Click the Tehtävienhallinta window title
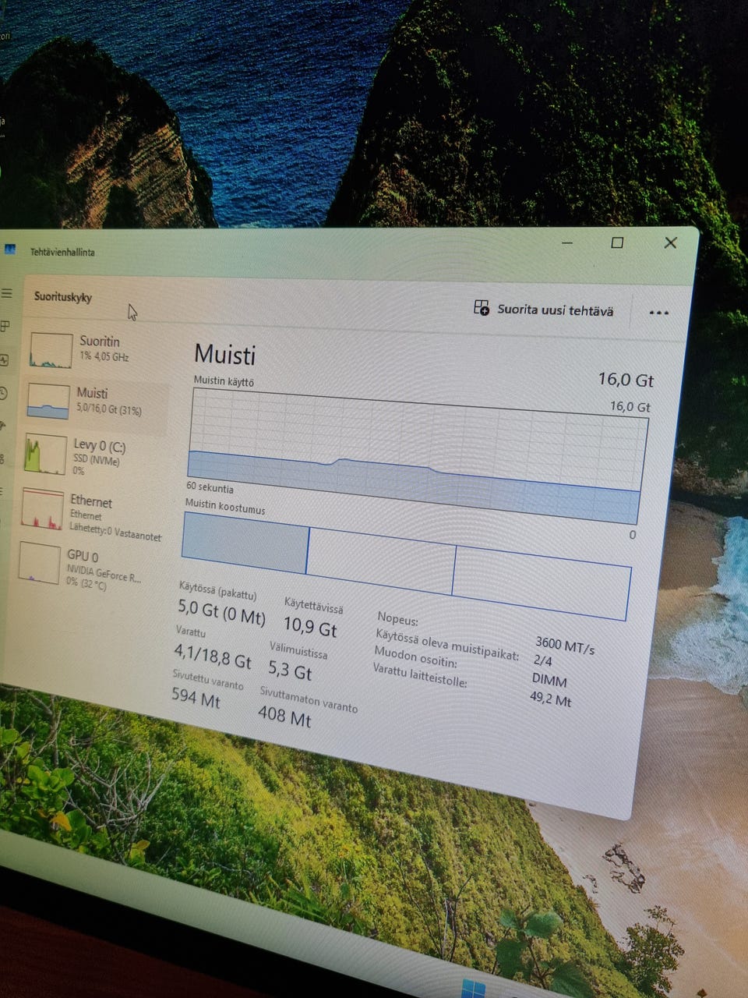 click(62, 252)
